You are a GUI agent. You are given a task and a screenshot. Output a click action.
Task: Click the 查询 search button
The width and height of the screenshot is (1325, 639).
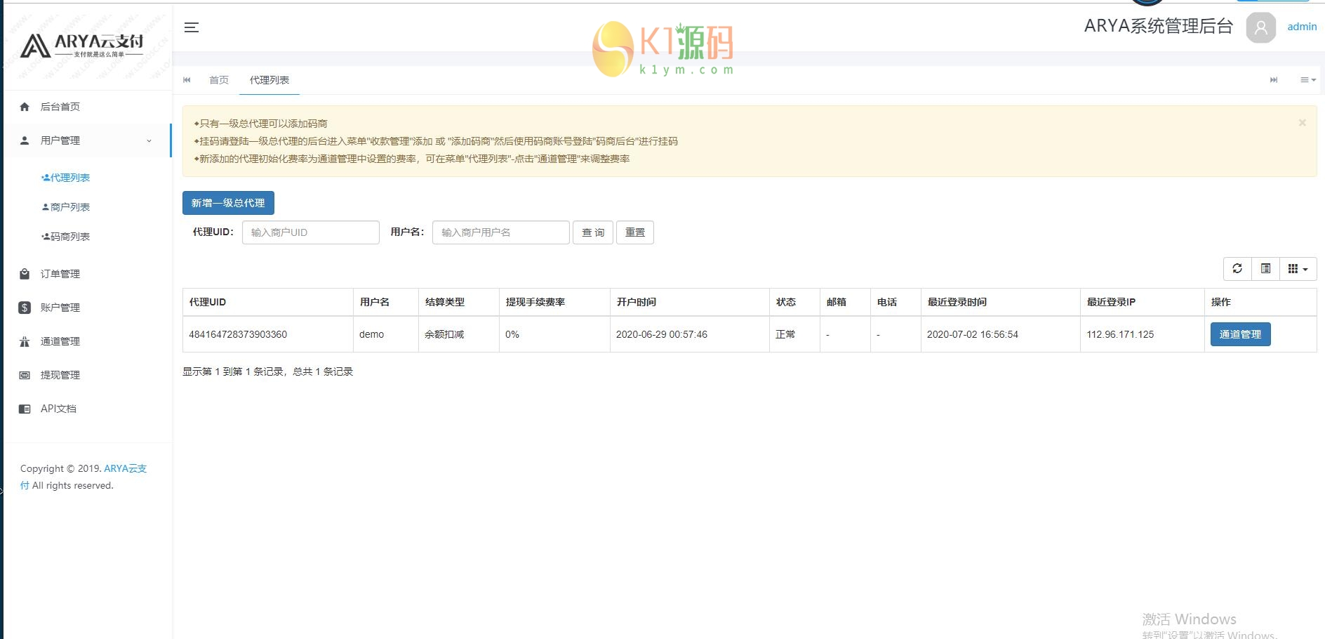593,232
